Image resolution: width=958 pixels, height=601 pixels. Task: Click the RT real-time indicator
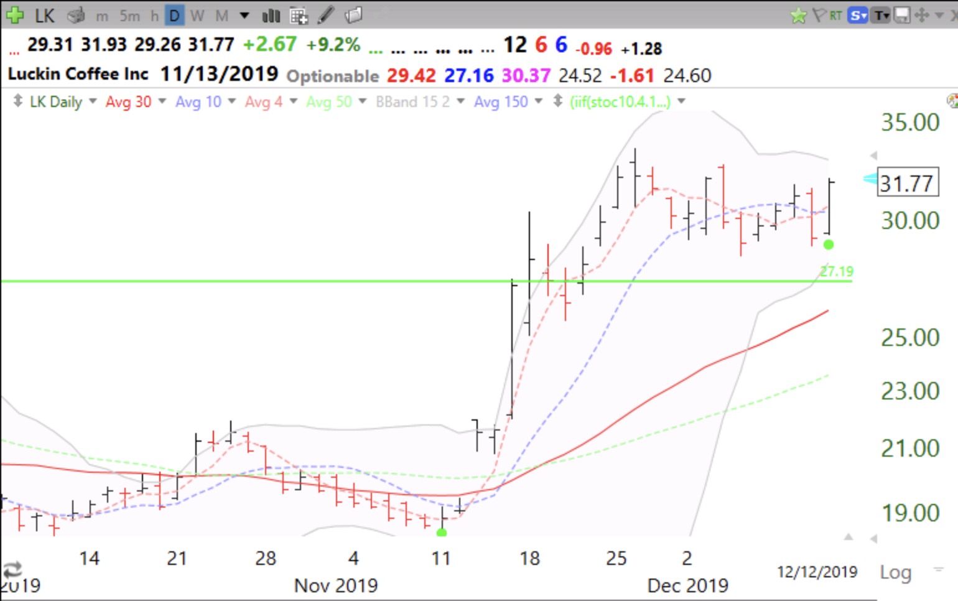(835, 16)
